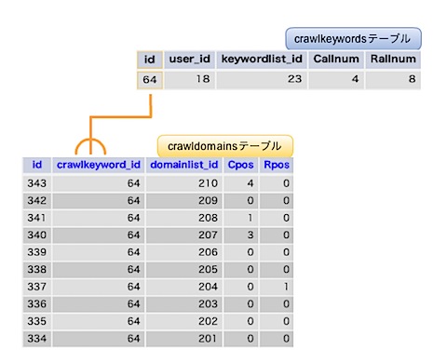Click Callnum value 4 in crawlkeywords row
The image size is (447, 363).
coord(336,80)
